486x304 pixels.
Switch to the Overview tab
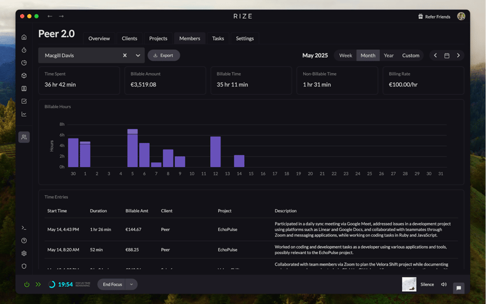pyautogui.click(x=99, y=38)
